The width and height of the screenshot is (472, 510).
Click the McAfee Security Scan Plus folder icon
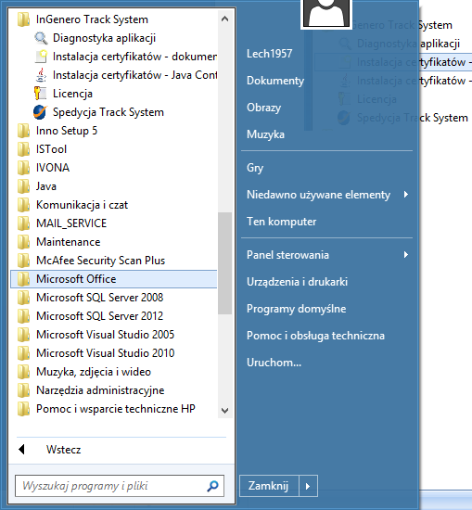pyautogui.click(x=23, y=261)
